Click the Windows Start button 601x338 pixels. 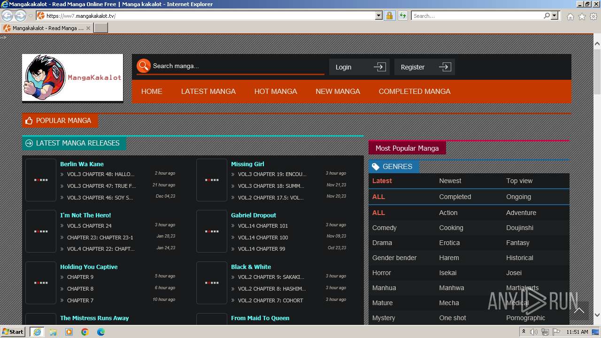click(x=13, y=332)
